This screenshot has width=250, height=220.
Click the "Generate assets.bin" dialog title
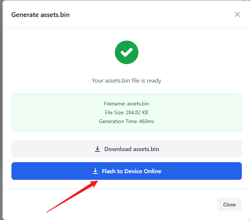[40, 15]
